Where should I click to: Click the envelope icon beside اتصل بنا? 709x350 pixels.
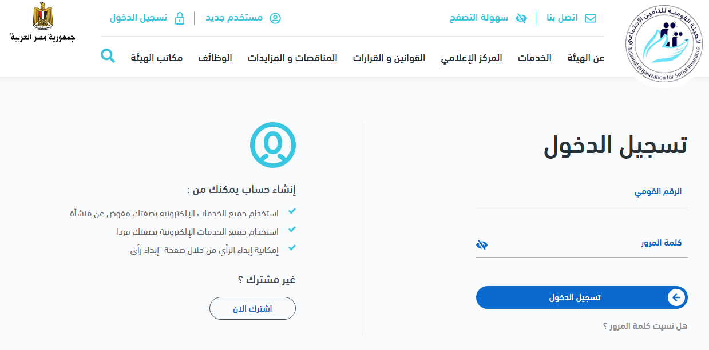point(590,18)
